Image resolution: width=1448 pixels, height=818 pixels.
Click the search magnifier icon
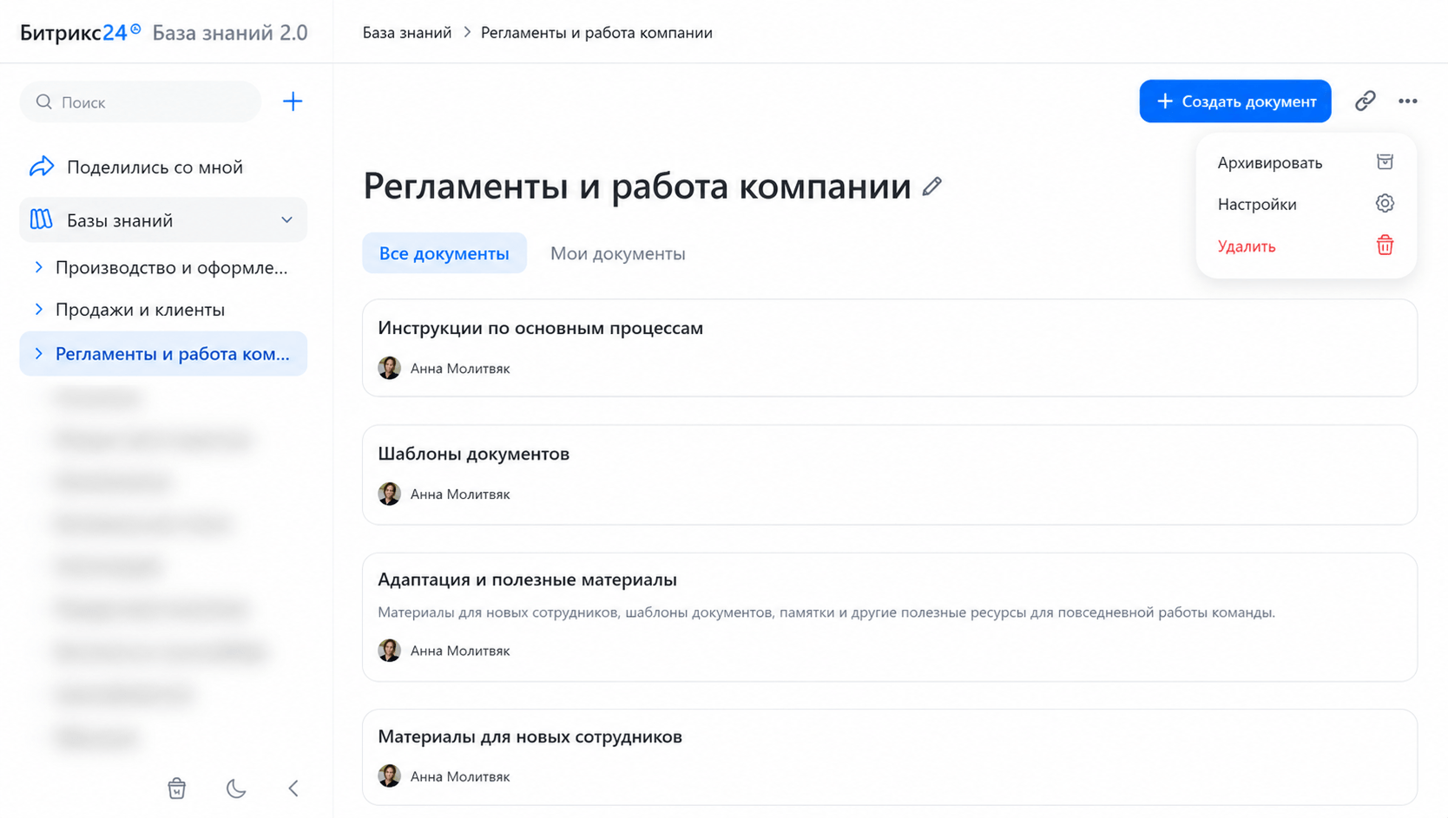(43, 101)
